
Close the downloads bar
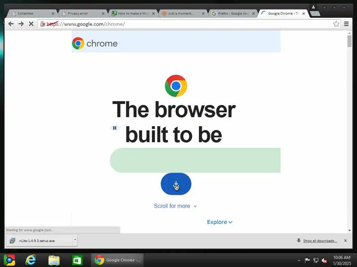point(345,241)
